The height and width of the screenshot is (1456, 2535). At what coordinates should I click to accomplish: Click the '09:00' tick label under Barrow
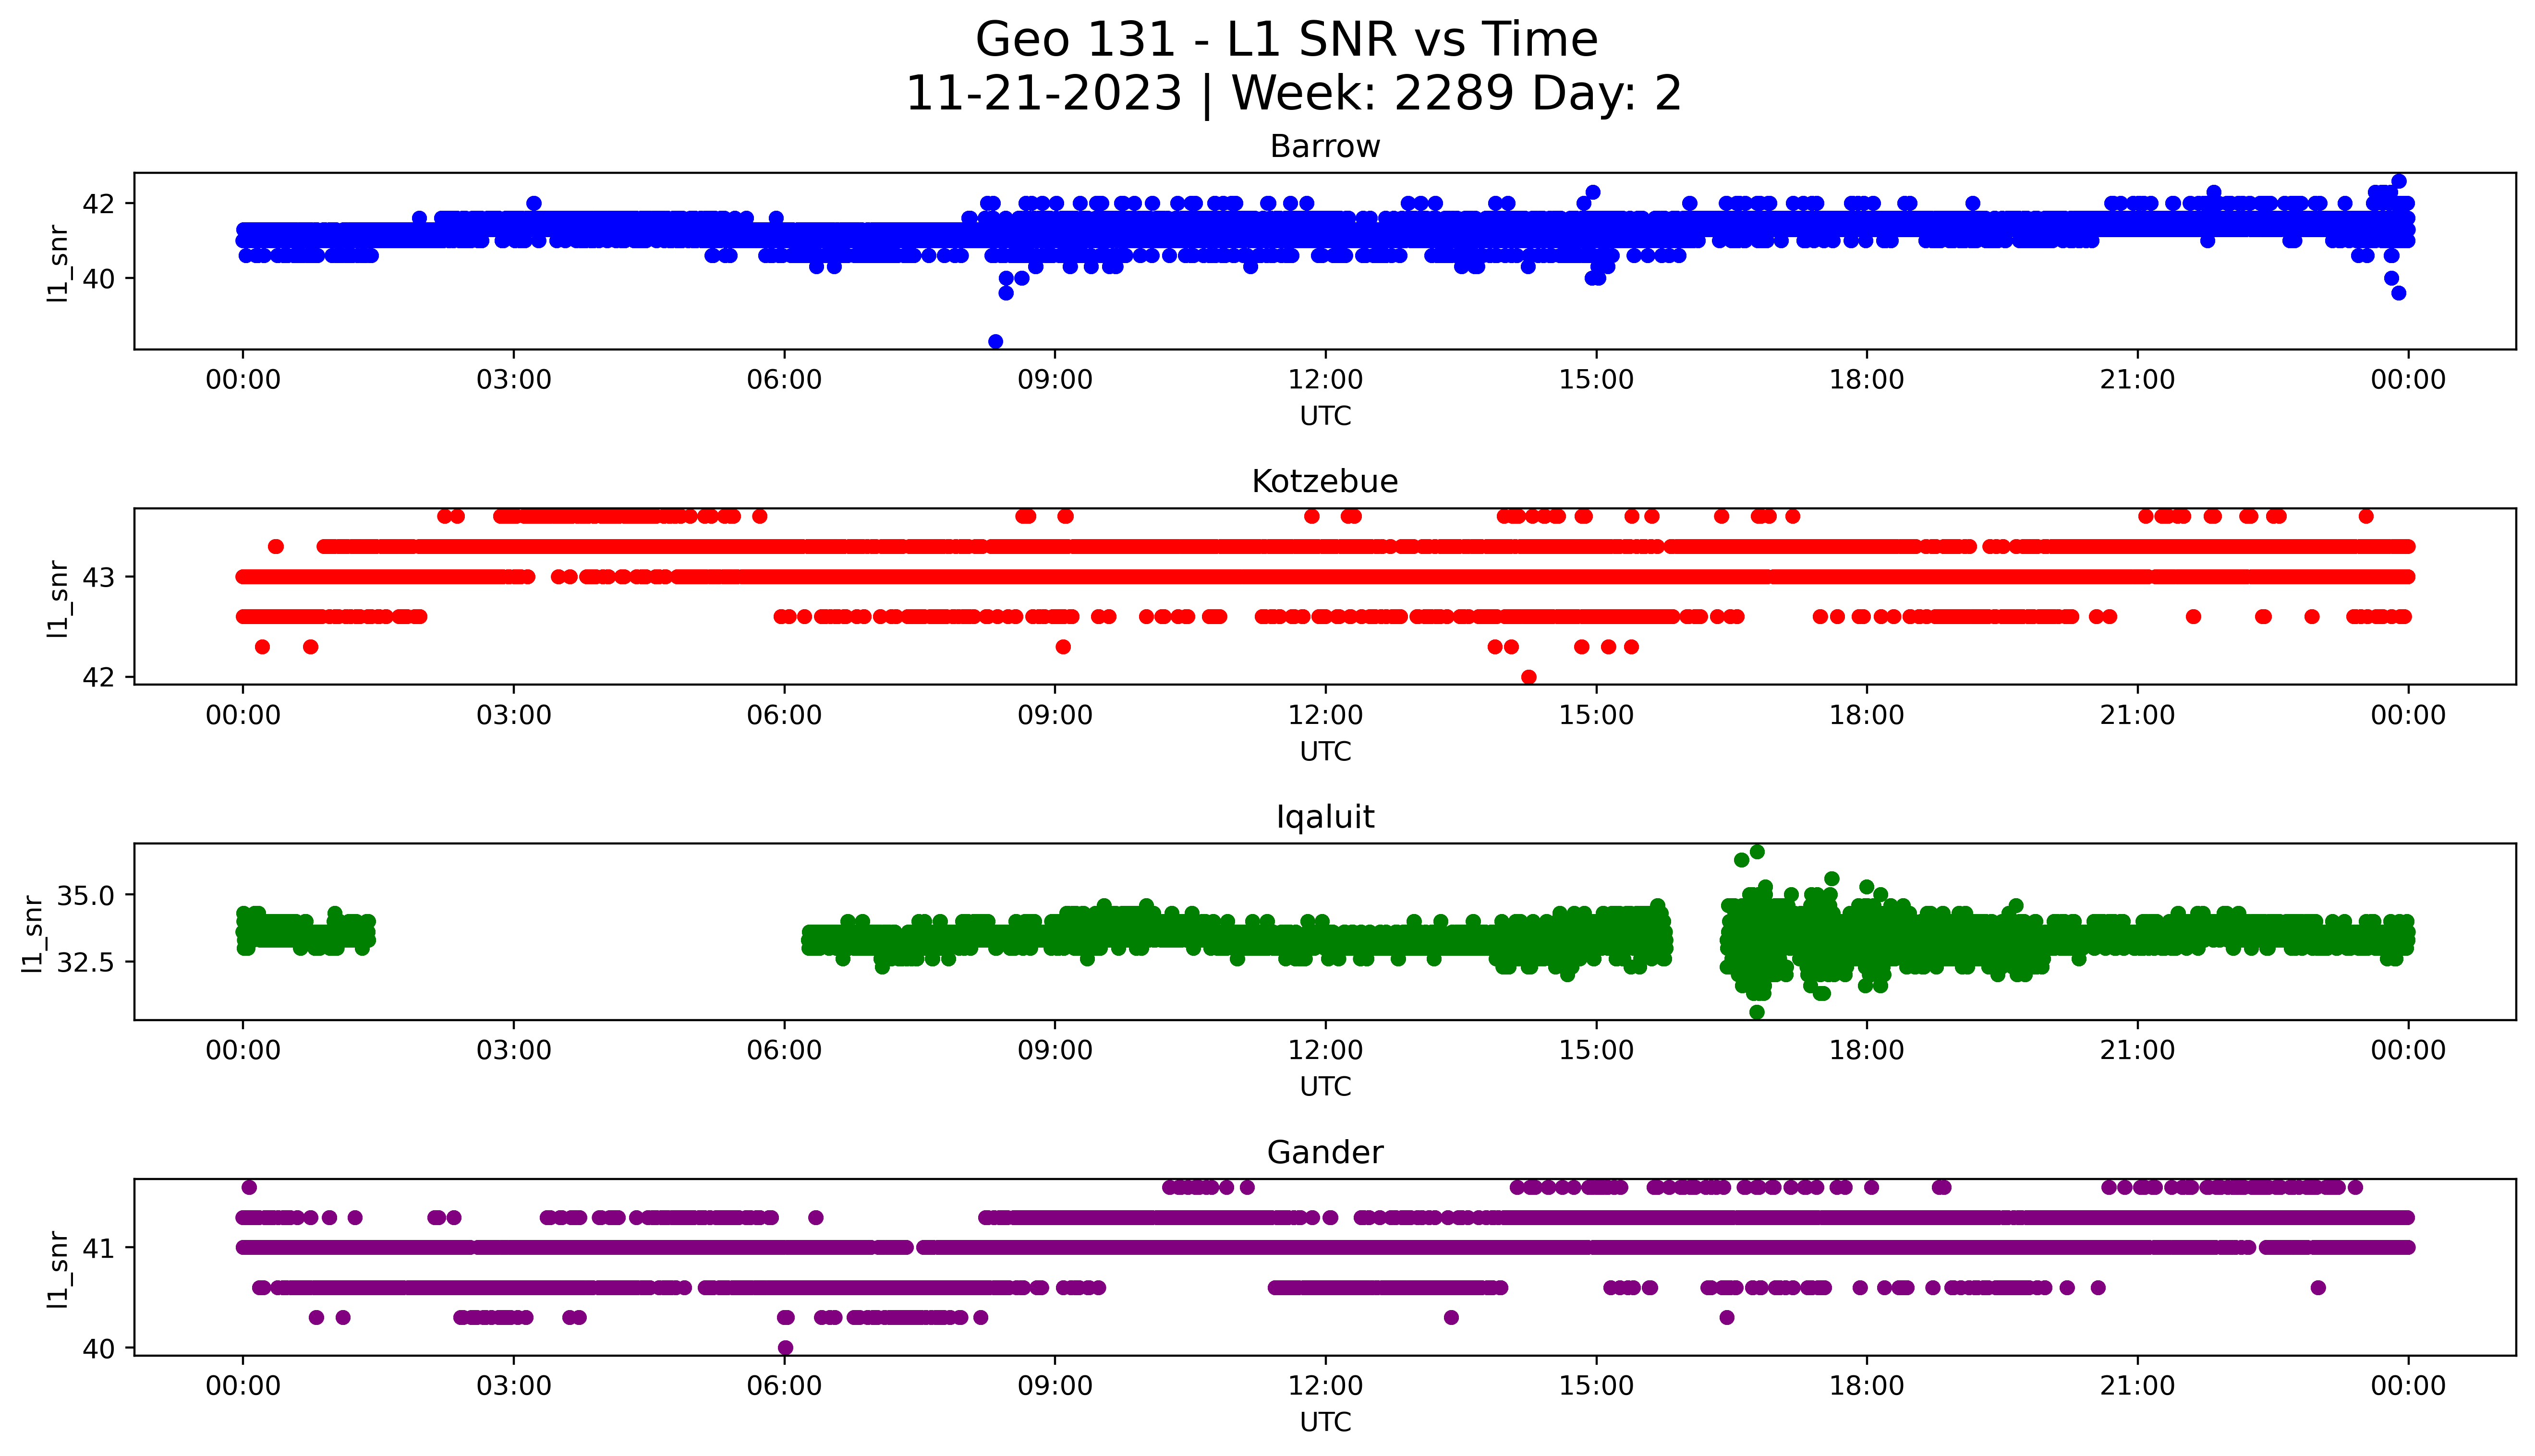click(1055, 380)
